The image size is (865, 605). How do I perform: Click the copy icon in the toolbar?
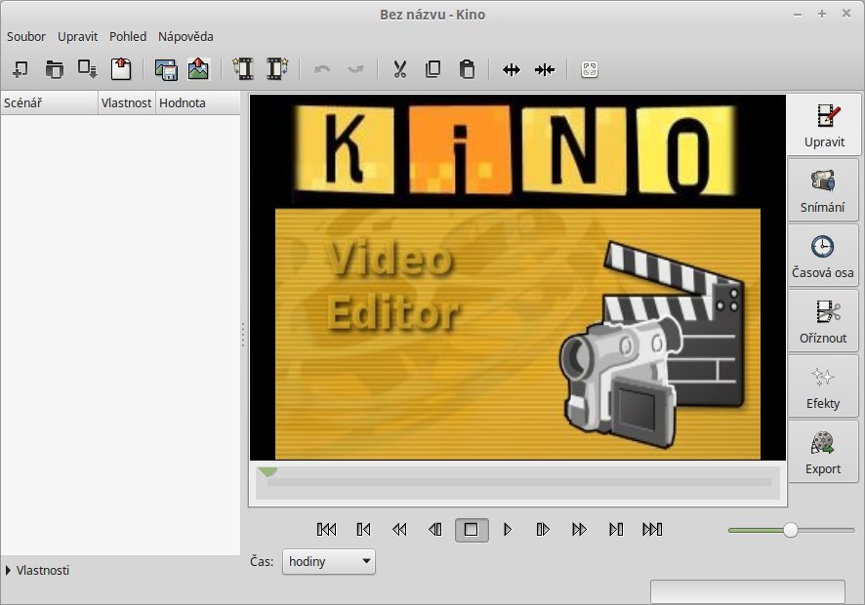(x=433, y=69)
